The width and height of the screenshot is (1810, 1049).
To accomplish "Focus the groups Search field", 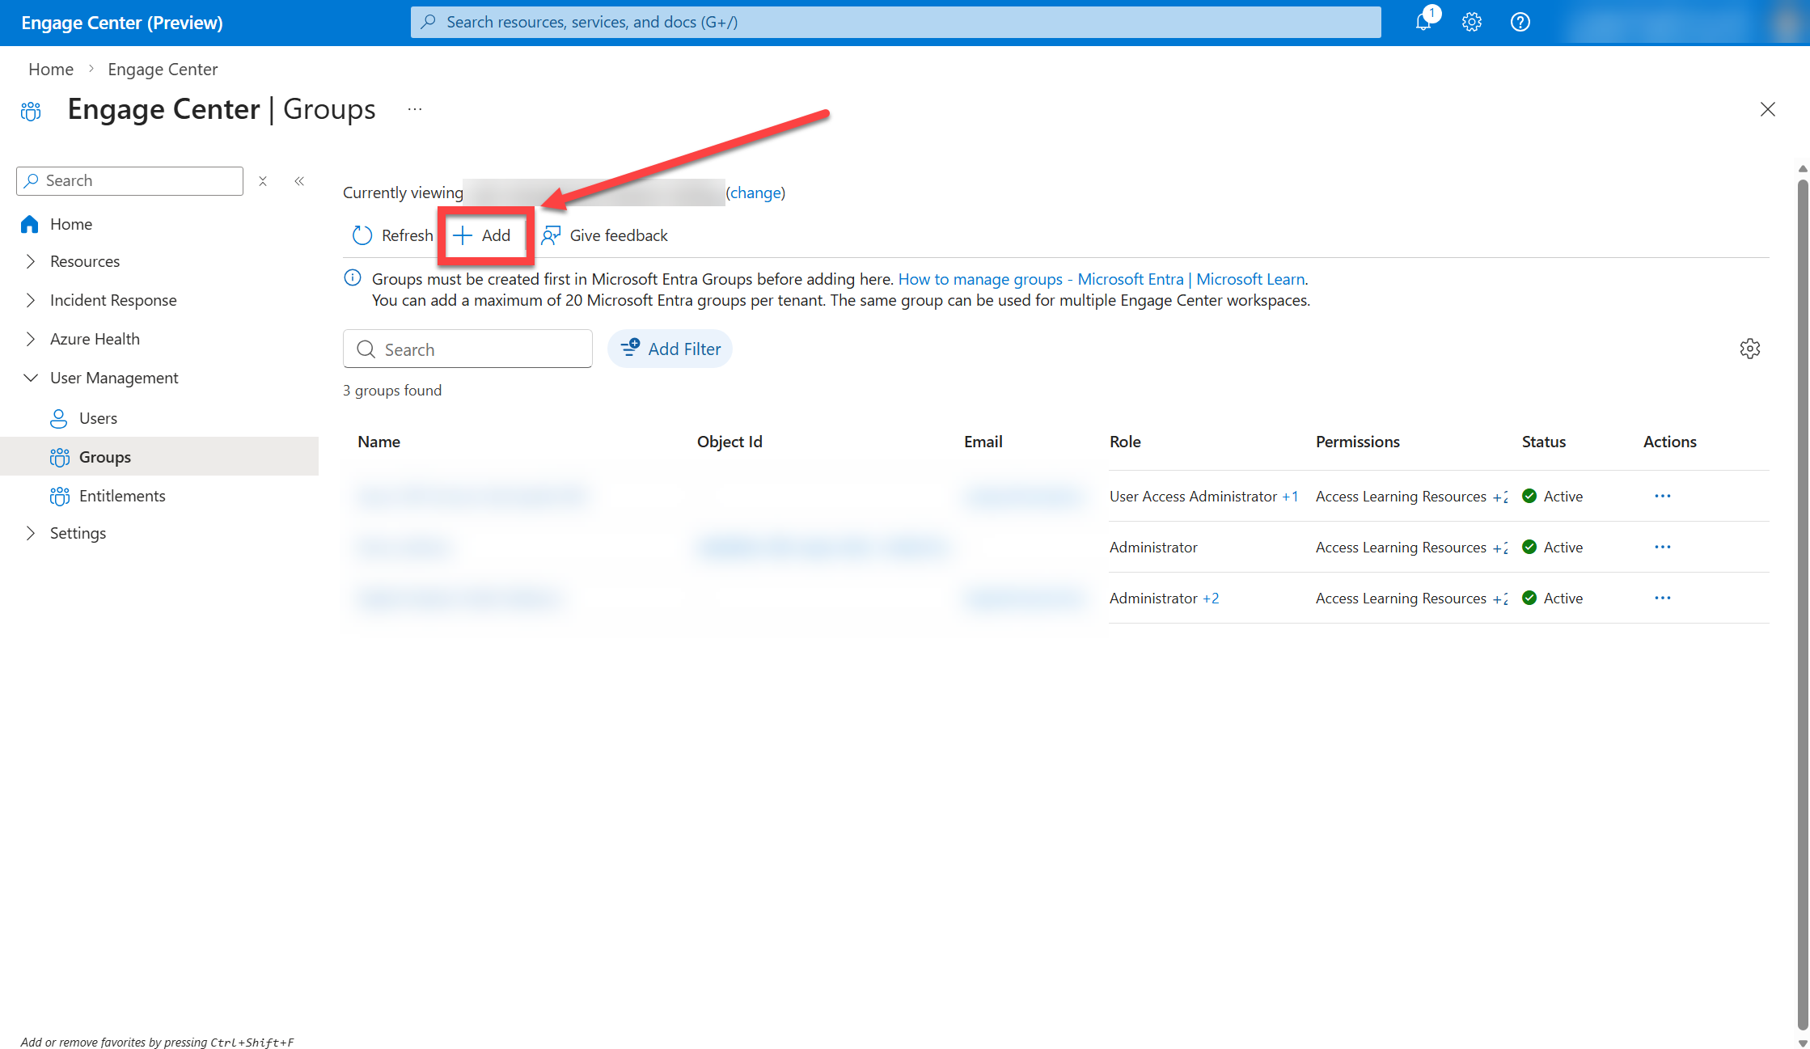I will click(467, 349).
